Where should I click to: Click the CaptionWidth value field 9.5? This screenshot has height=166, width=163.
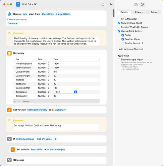tap(55, 72)
